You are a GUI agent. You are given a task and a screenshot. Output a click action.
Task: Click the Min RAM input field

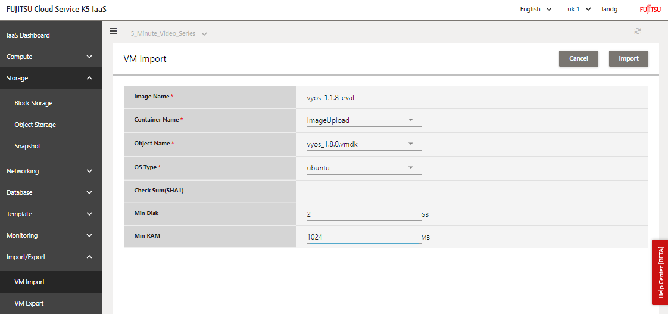[x=364, y=237]
